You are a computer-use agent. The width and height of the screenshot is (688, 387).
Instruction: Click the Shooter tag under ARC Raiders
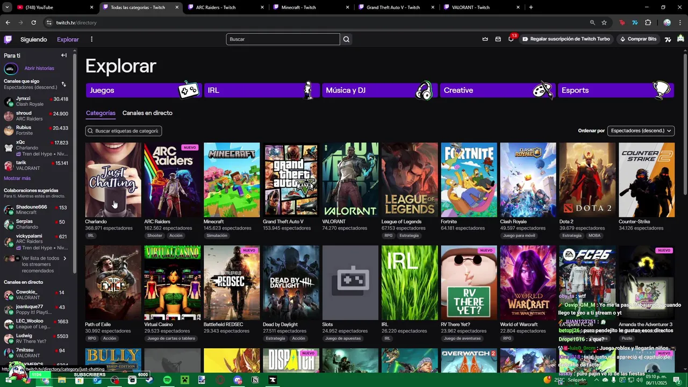pos(155,235)
